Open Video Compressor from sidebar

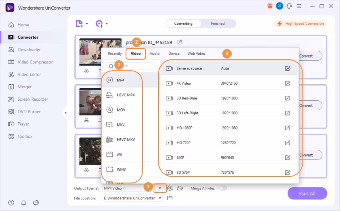point(30,62)
